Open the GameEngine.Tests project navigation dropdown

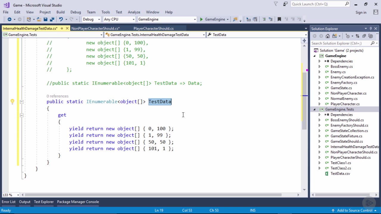click(101, 35)
